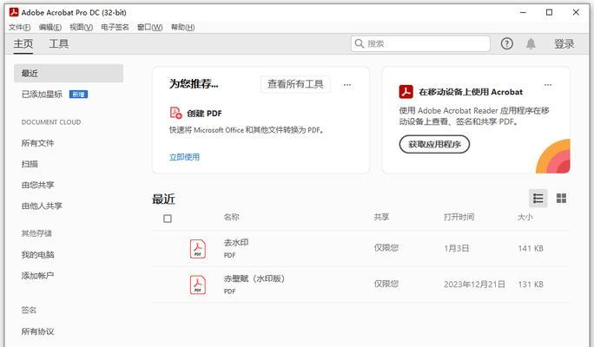594x347 pixels.
Task: Open more options in 为您推荐 card
Action: (x=347, y=85)
